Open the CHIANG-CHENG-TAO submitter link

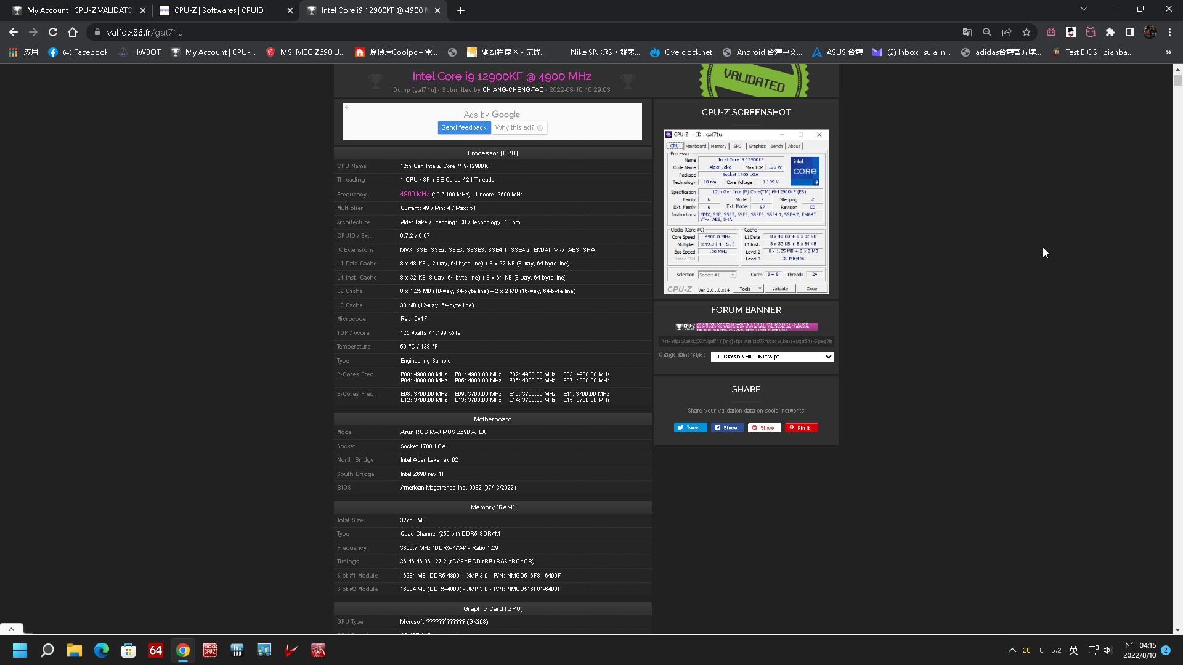[513, 90]
